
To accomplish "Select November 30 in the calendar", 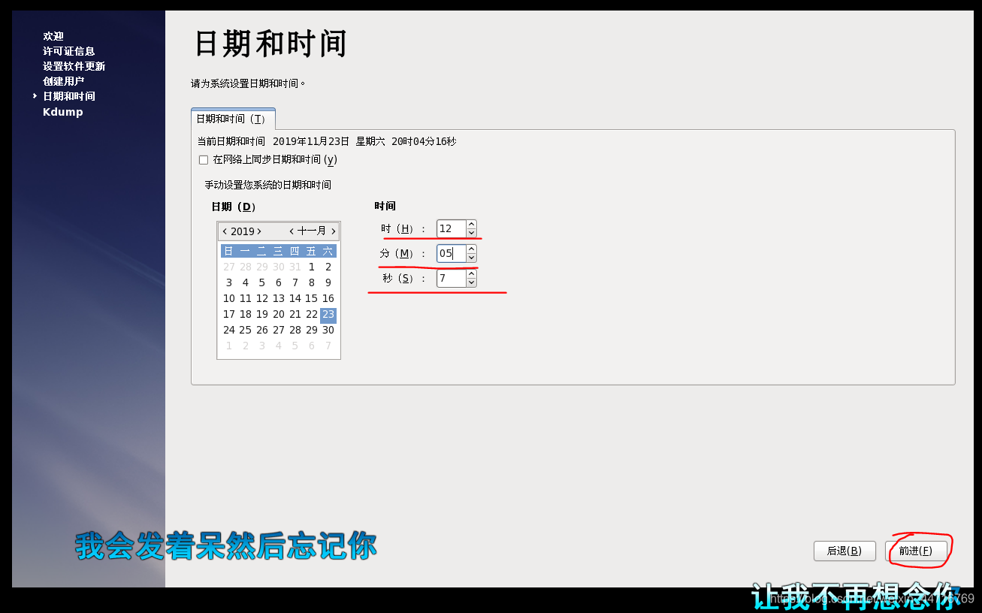I will point(328,330).
